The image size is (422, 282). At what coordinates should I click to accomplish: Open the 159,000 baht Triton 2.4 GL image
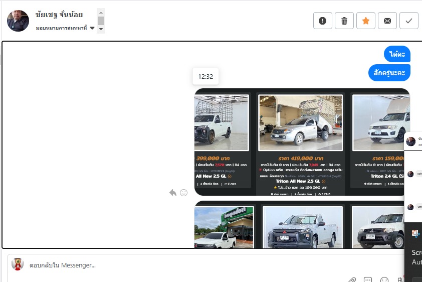379,123
